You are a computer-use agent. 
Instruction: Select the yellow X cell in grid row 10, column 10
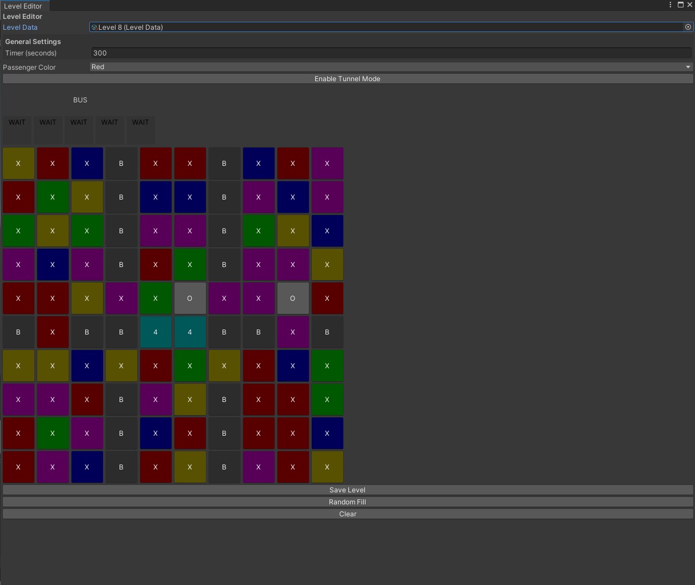(327, 467)
